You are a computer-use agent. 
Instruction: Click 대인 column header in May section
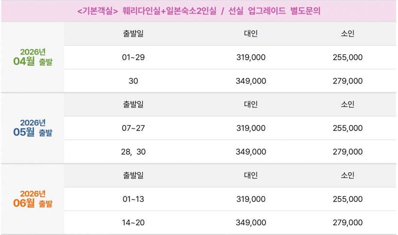[250, 105]
